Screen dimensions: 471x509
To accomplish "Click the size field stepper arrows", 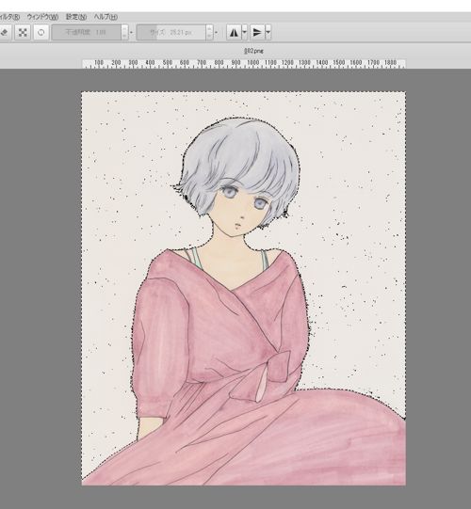I will pos(210,33).
